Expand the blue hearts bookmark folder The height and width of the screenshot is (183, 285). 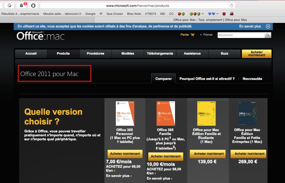click(213, 14)
